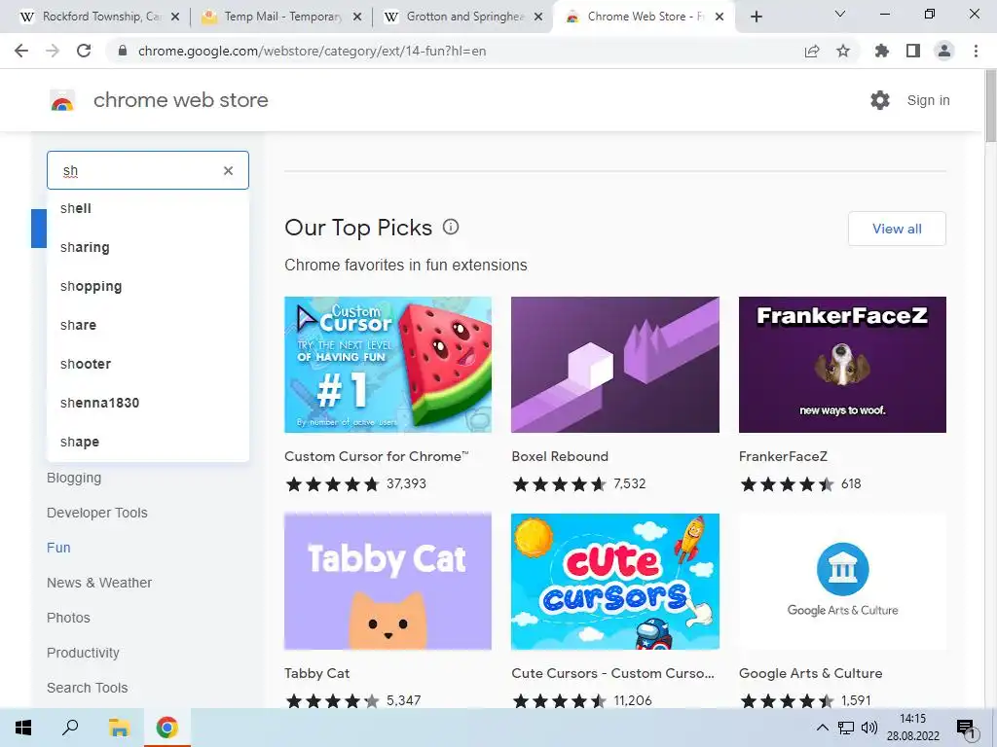Open a new browser tab
This screenshot has height=747, width=997.
[x=756, y=17]
